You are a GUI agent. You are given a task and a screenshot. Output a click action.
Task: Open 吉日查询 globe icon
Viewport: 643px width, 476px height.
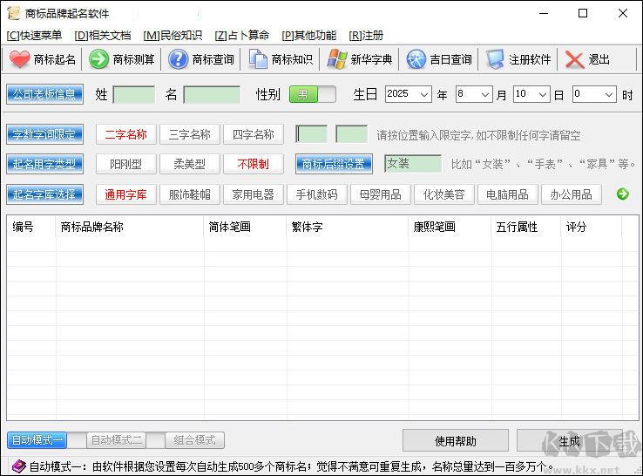pyautogui.click(x=416, y=59)
